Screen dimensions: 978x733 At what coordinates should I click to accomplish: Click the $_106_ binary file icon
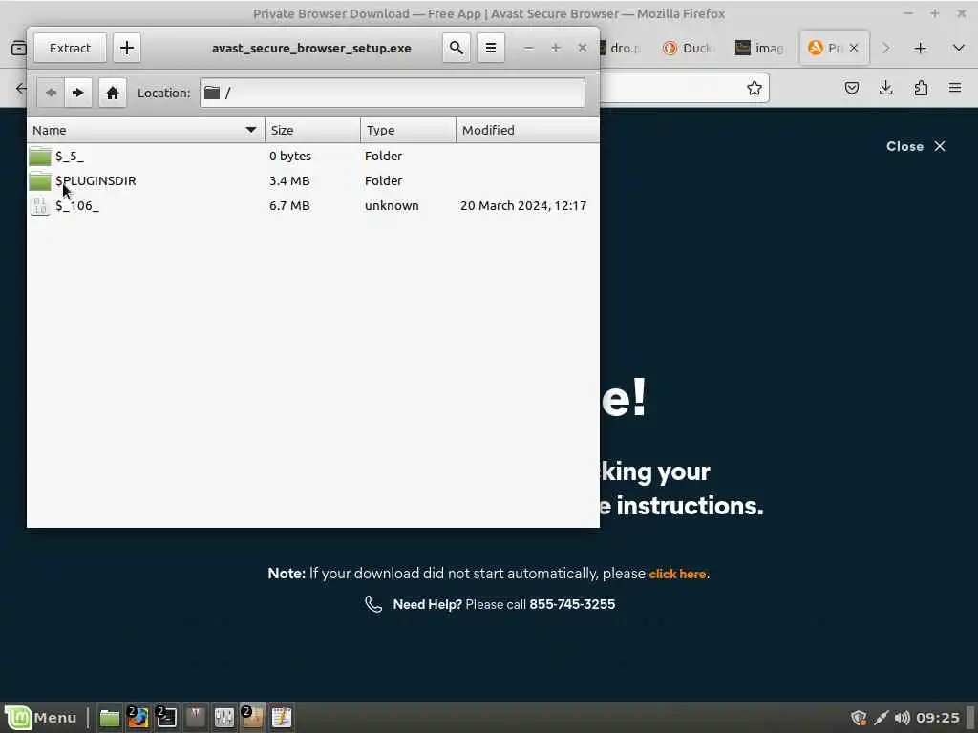point(40,206)
